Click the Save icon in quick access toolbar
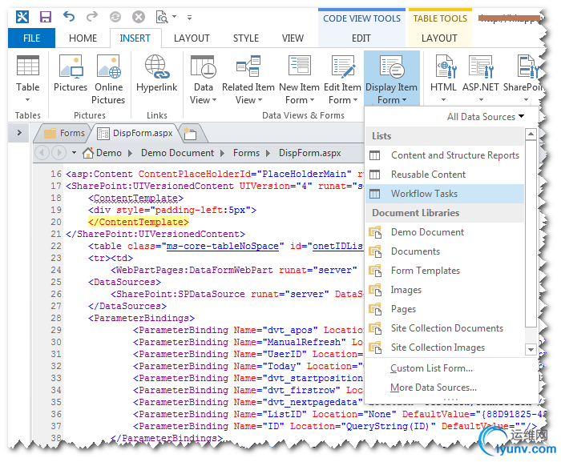This screenshot has width=561, height=462. [x=46, y=17]
